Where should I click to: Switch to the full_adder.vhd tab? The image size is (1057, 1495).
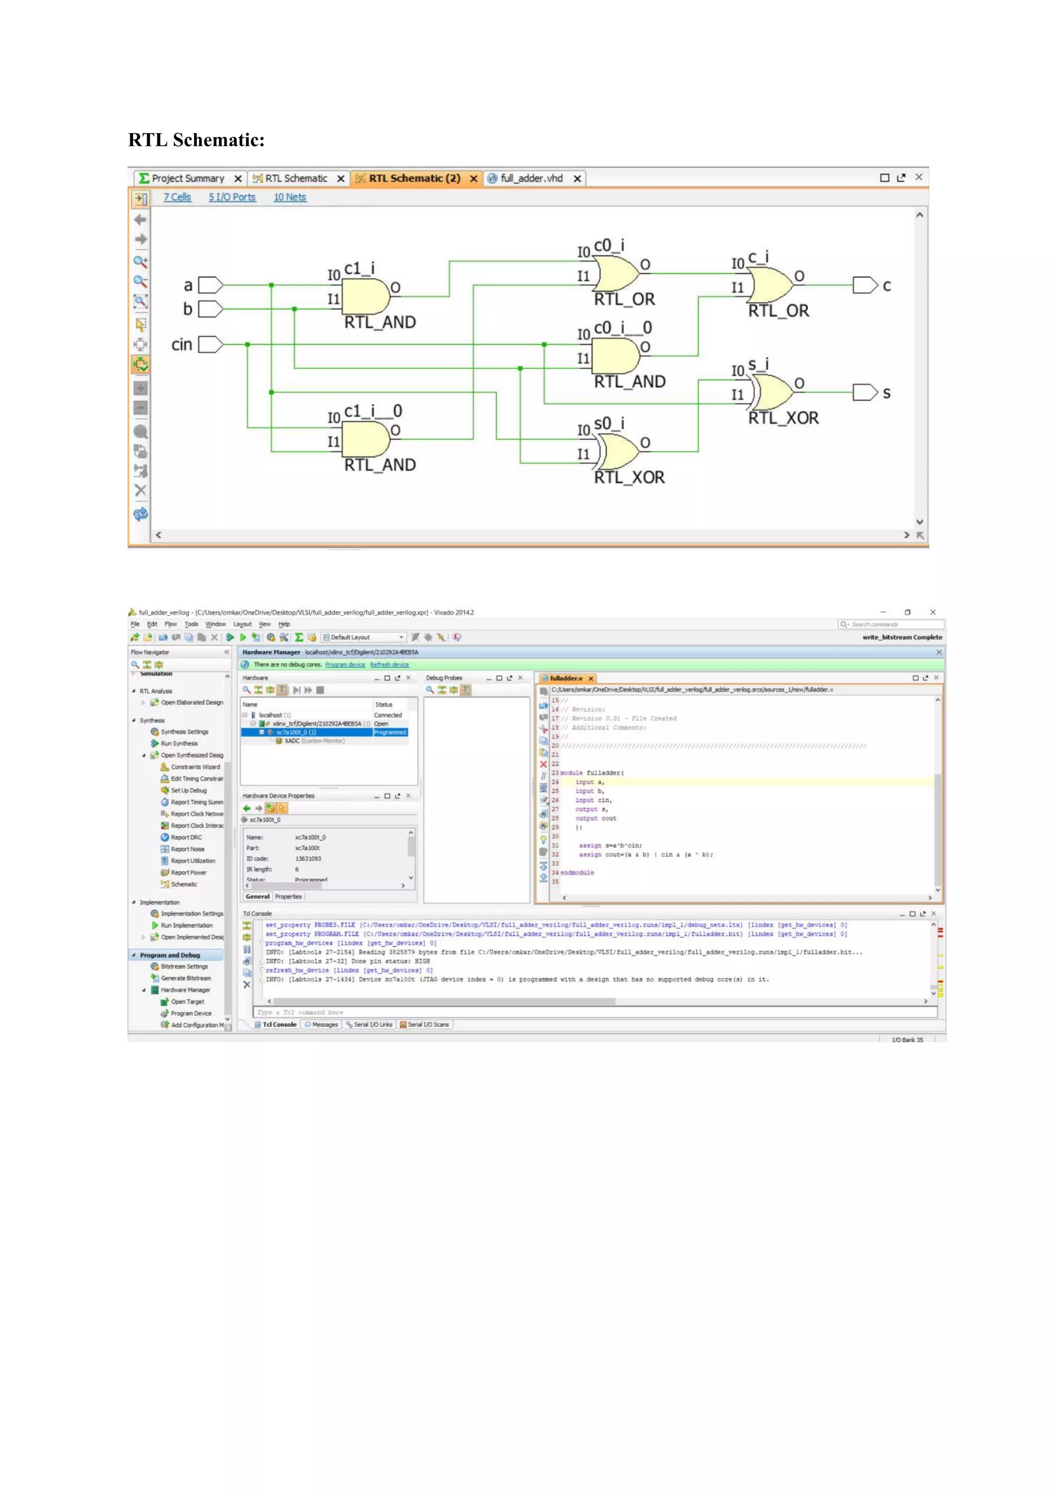point(531,179)
